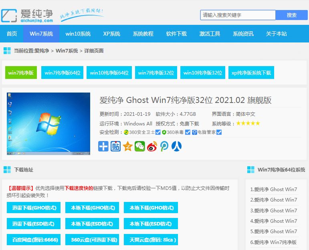Select the green win7纯净版 tag
The height and width of the screenshot is (250, 309).
[x=21, y=73]
